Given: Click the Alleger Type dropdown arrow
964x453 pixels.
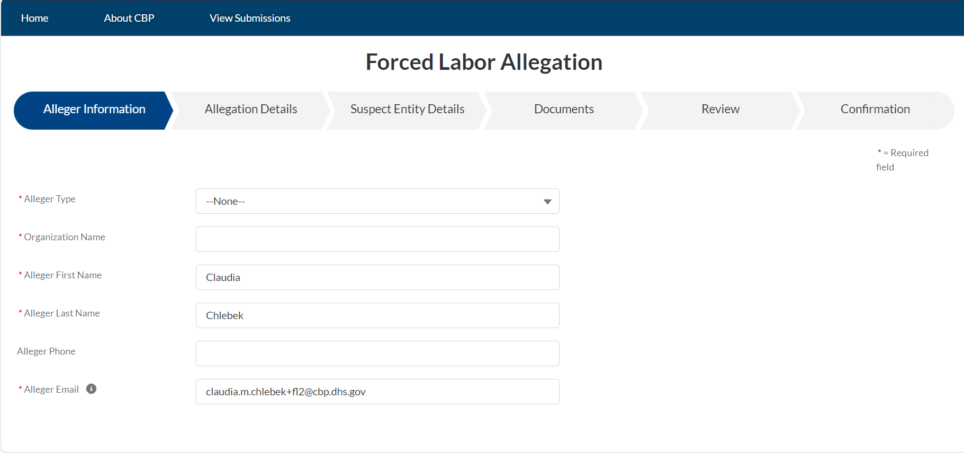Looking at the screenshot, I should 547,202.
